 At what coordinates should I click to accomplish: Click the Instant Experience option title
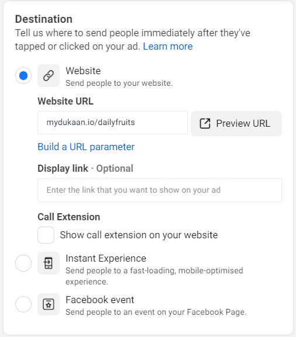106,258
